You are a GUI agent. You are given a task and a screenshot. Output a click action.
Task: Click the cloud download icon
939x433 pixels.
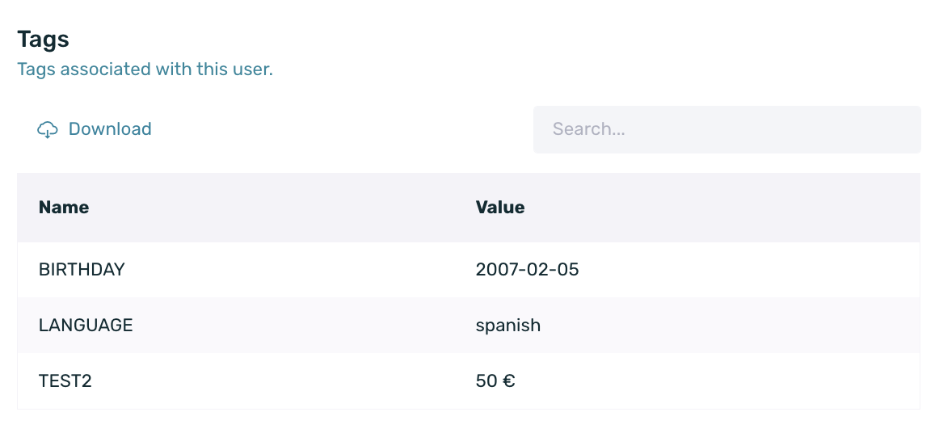[48, 129]
